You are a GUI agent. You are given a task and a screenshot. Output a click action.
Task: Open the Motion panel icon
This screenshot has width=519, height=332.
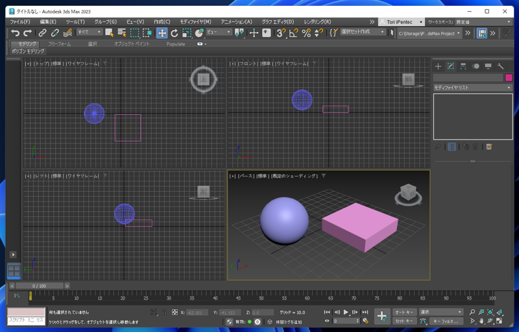476,66
